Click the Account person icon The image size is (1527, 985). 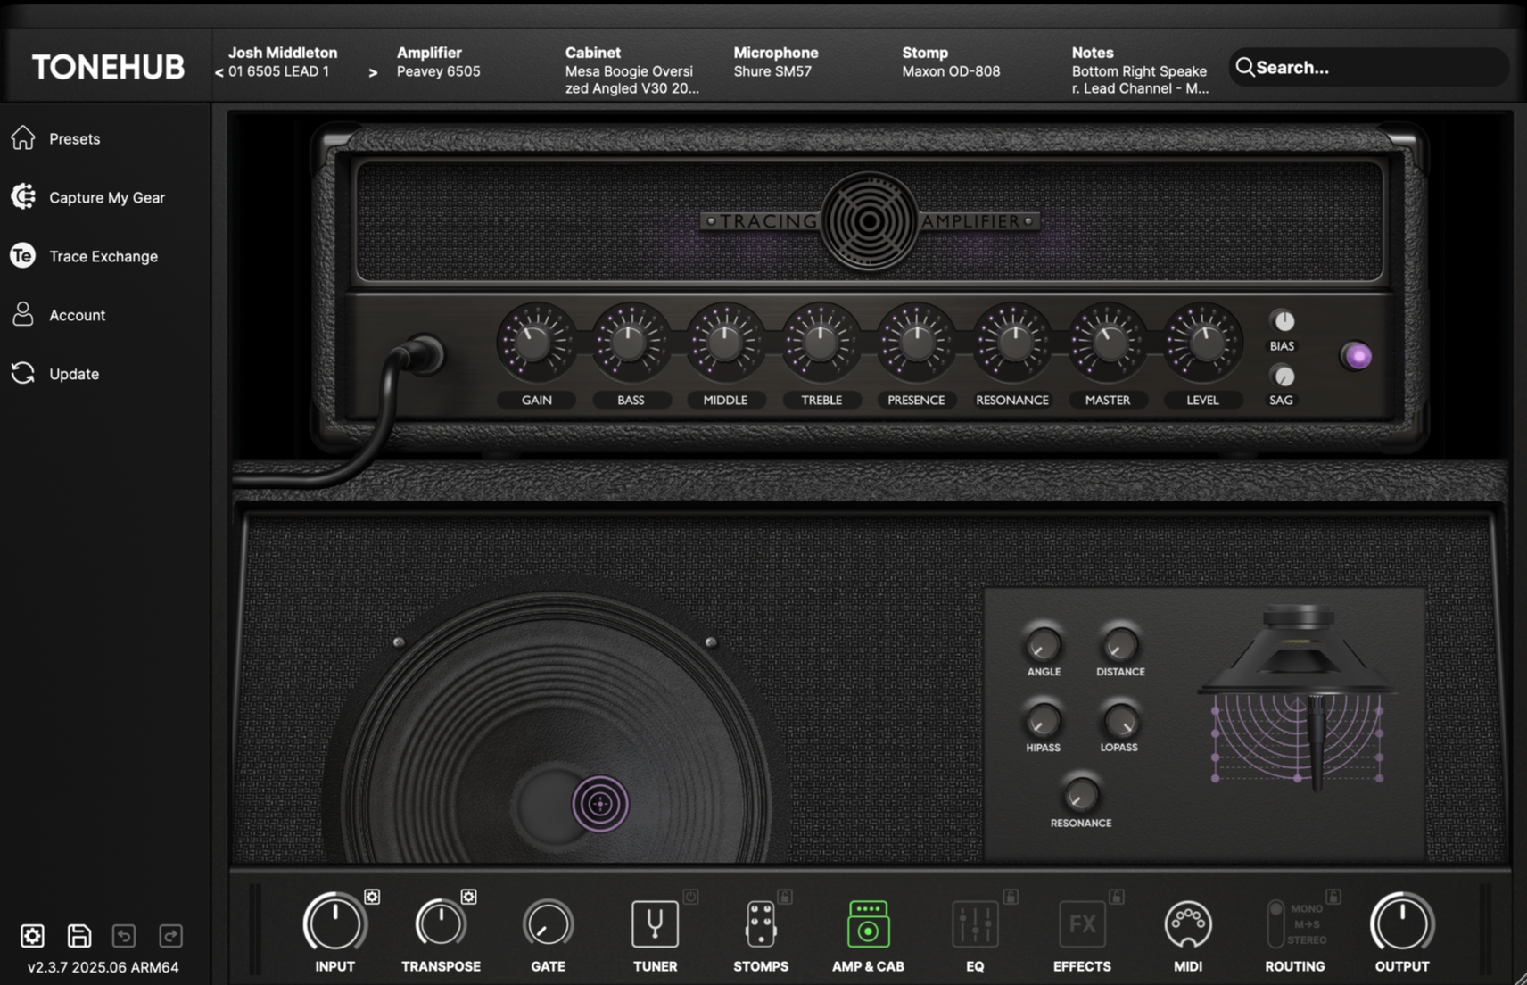23,314
